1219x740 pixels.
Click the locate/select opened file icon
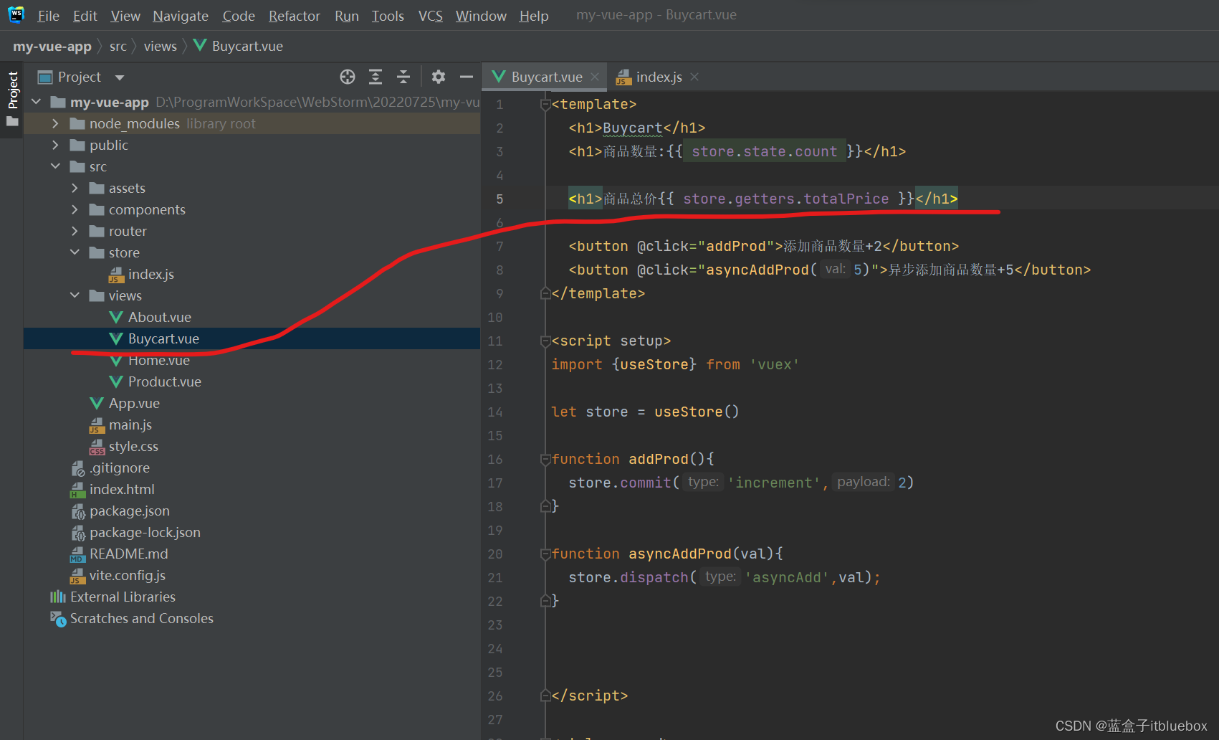pos(348,77)
